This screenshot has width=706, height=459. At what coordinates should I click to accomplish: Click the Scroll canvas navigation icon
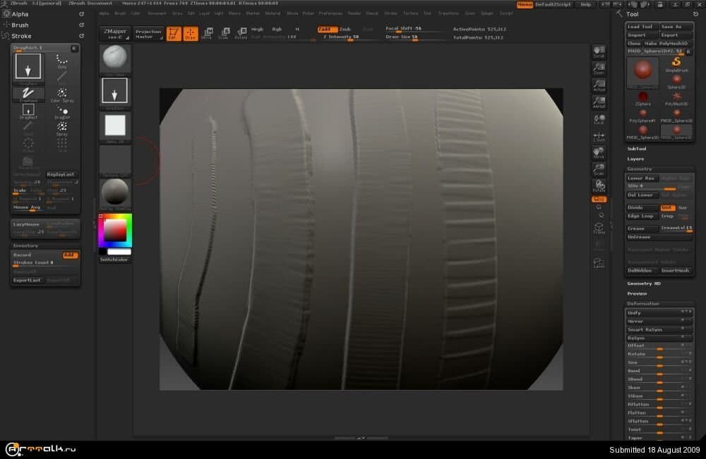[x=599, y=52]
